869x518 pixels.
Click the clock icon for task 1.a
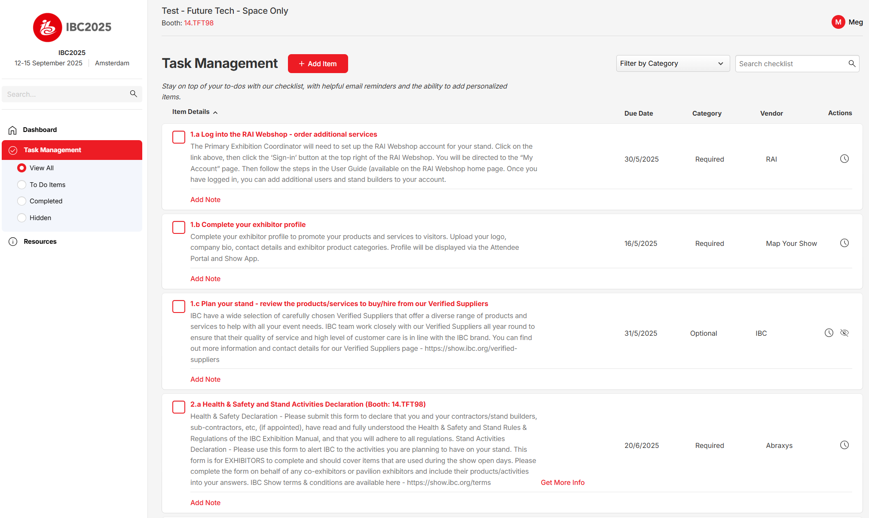pos(844,159)
